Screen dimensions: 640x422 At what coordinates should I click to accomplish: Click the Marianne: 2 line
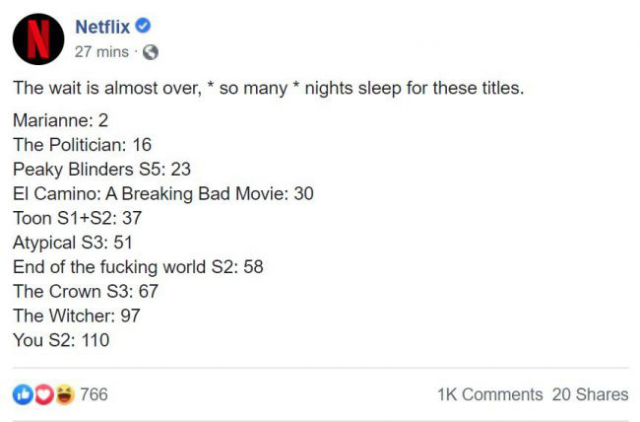pos(60,121)
